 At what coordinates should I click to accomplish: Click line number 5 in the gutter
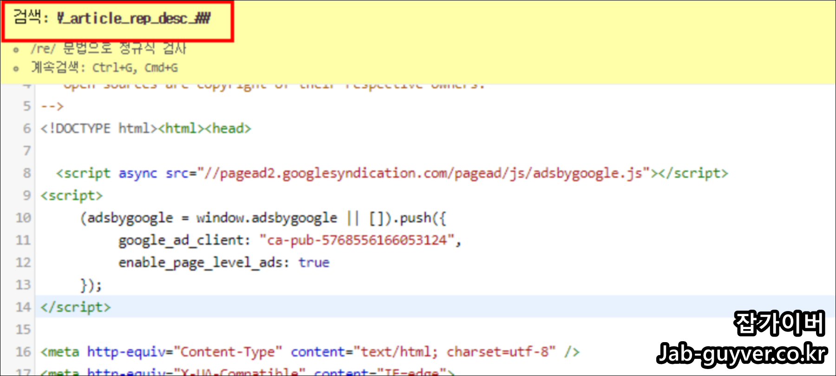(27, 106)
